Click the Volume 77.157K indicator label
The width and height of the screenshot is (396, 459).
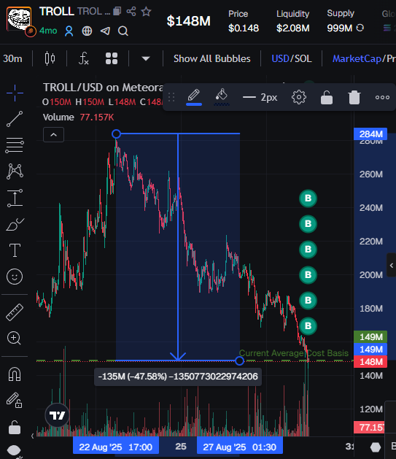click(78, 117)
